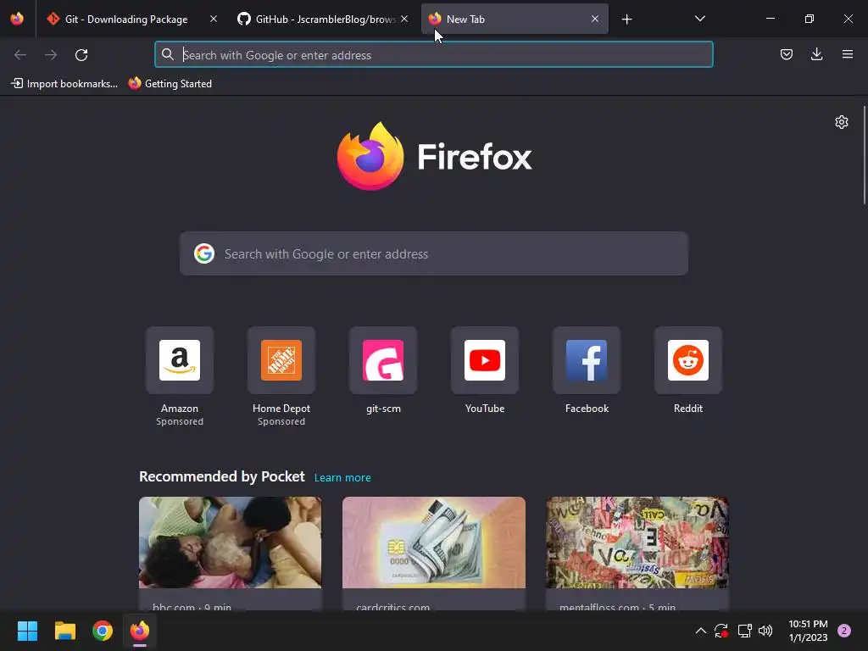
Task: Show hidden system tray icons
Action: point(700,631)
